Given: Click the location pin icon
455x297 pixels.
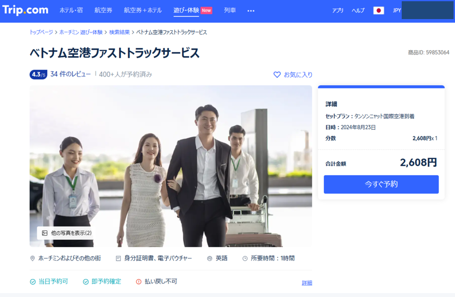Looking at the screenshot, I should [32, 258].
